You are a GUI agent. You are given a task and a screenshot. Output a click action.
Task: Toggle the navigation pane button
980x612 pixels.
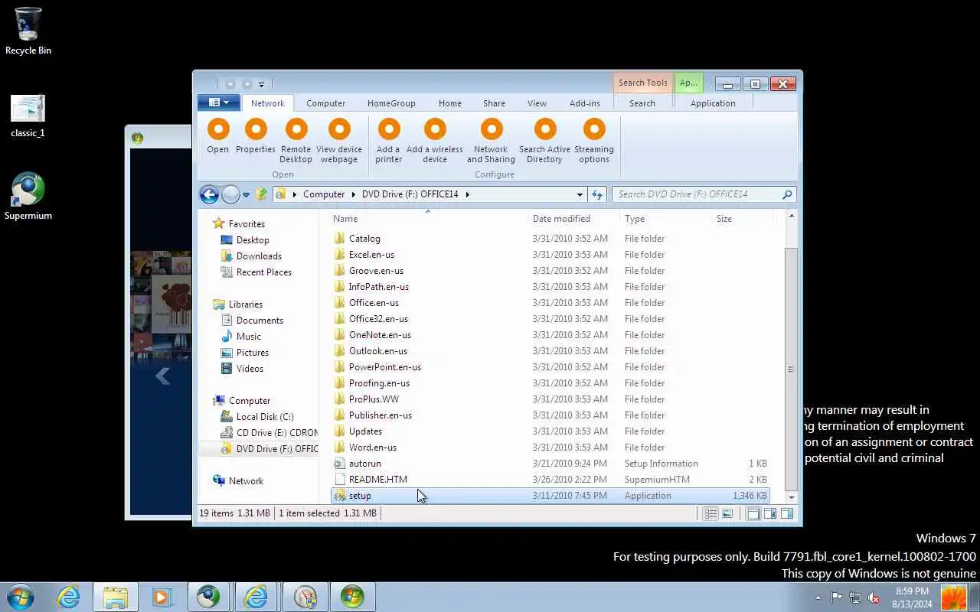coord(753,514)
